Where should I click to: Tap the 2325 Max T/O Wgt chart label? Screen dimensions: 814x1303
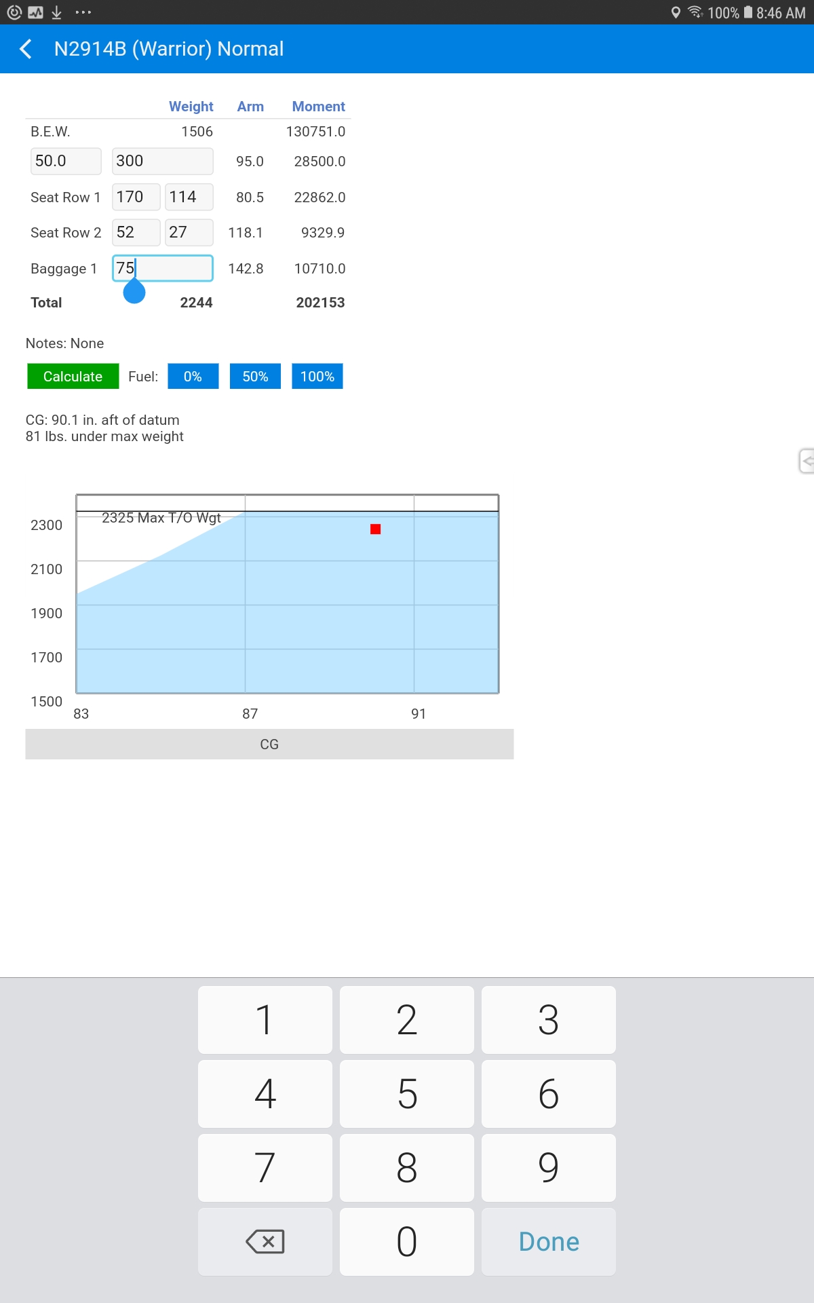coord(161,518)
